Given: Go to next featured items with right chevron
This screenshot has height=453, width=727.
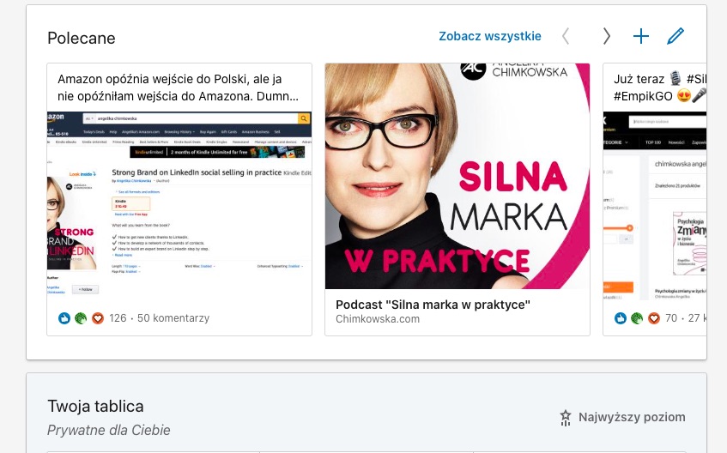Looking at the screenshot, I should pyautogui.click(x=607, y=36).
